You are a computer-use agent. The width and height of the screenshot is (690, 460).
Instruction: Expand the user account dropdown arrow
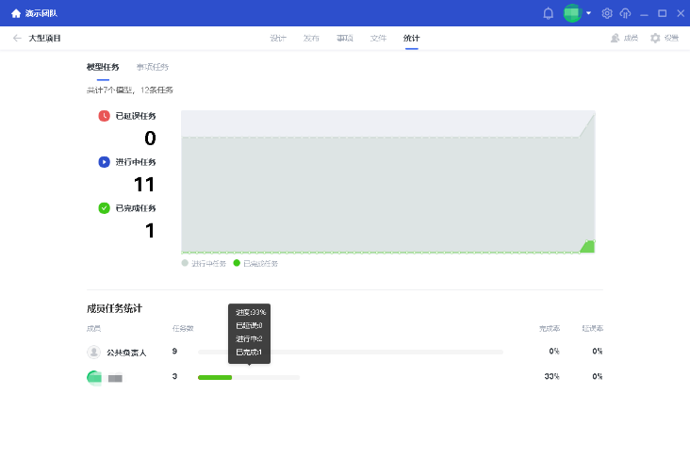[x=589, y=13]
